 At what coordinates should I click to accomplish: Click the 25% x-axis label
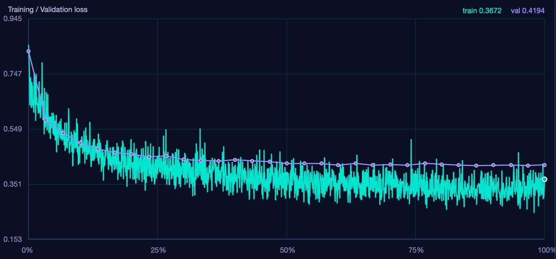tap(158, 250)
